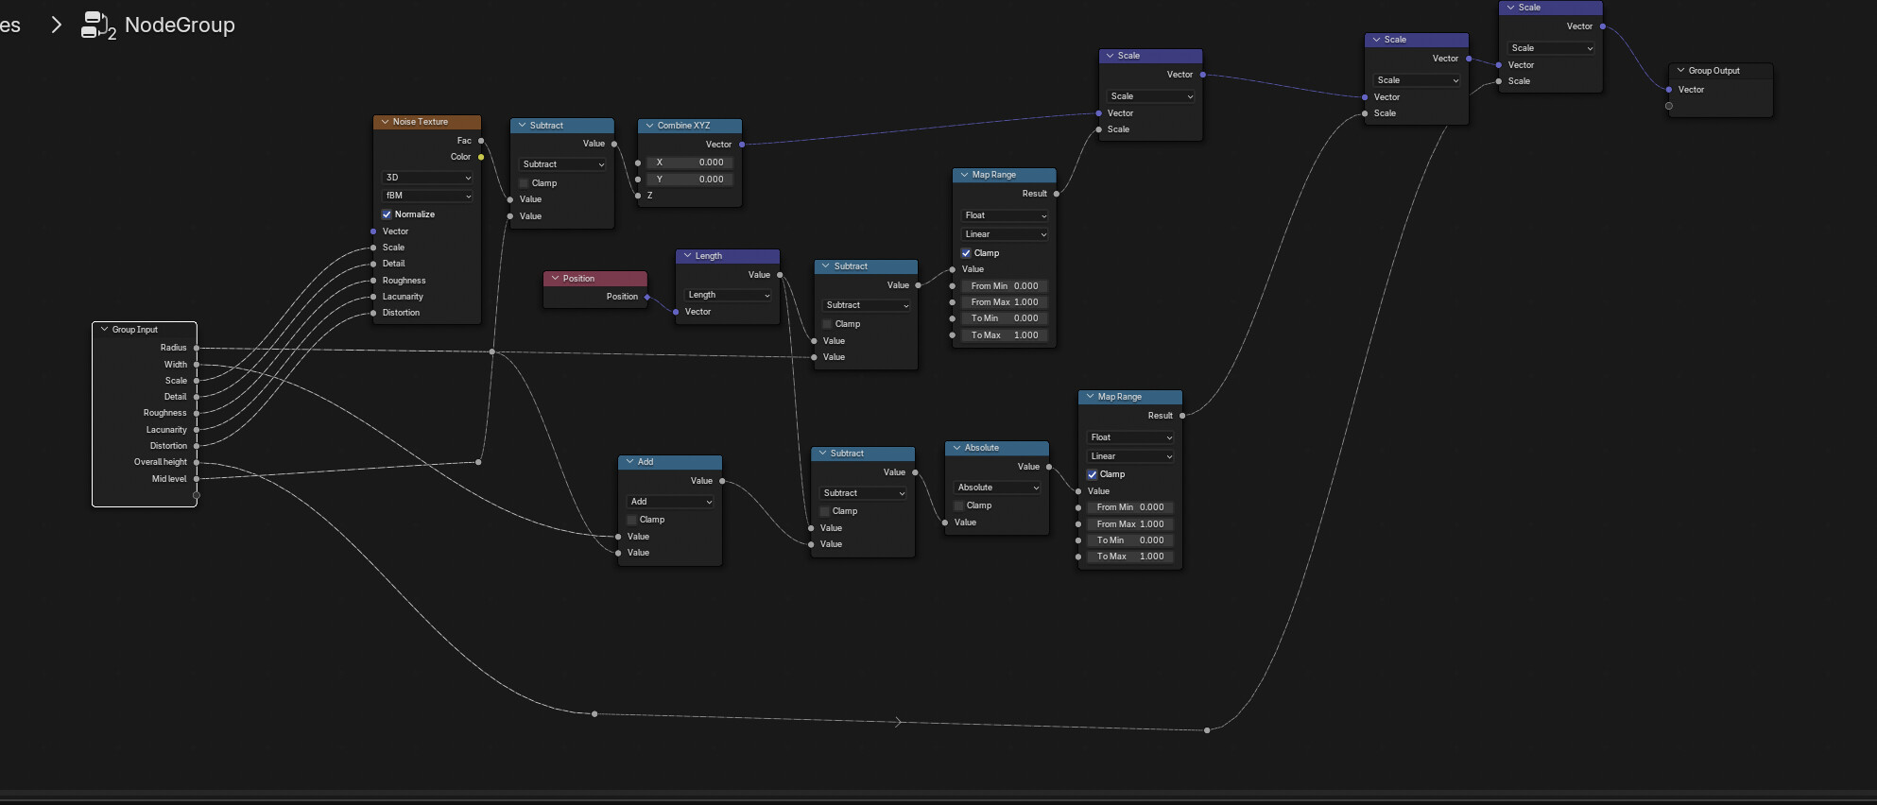
Task: Collapse the Add node
Action: 630,462
